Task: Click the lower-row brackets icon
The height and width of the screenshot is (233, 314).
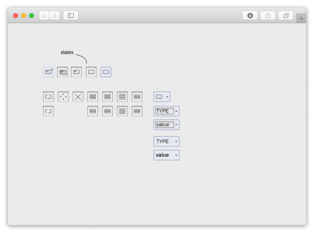Action: [x=48, y=111]
